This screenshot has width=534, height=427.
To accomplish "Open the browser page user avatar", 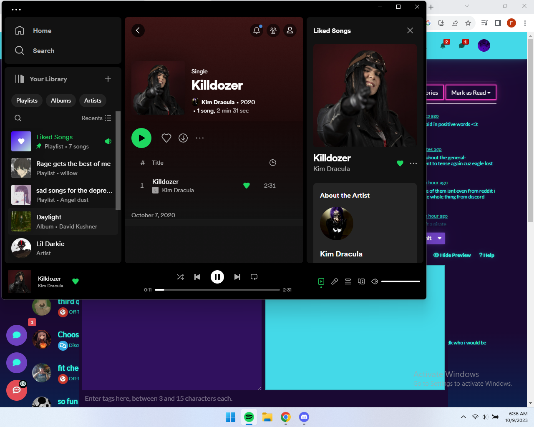I will 484,45.
